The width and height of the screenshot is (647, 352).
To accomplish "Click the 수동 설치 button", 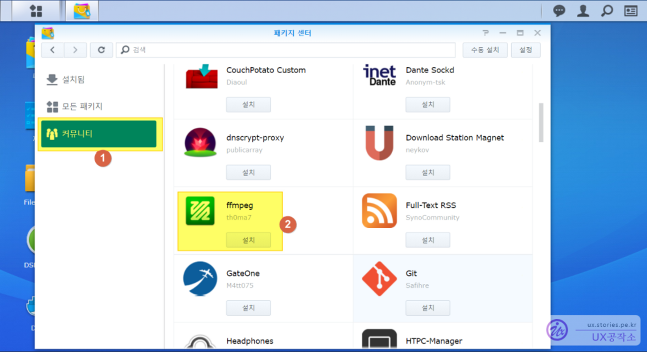I will pos(485,50).
